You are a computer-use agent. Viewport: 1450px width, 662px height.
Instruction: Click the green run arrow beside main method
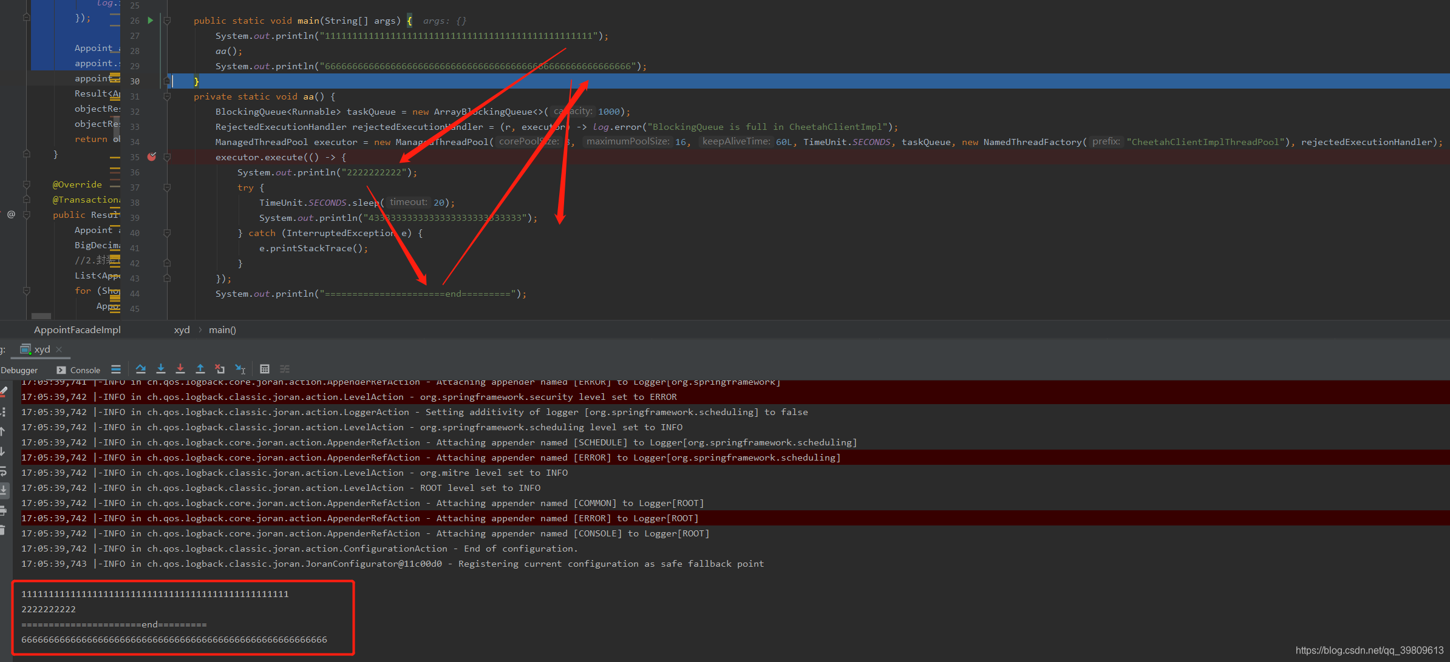point(151,21)
